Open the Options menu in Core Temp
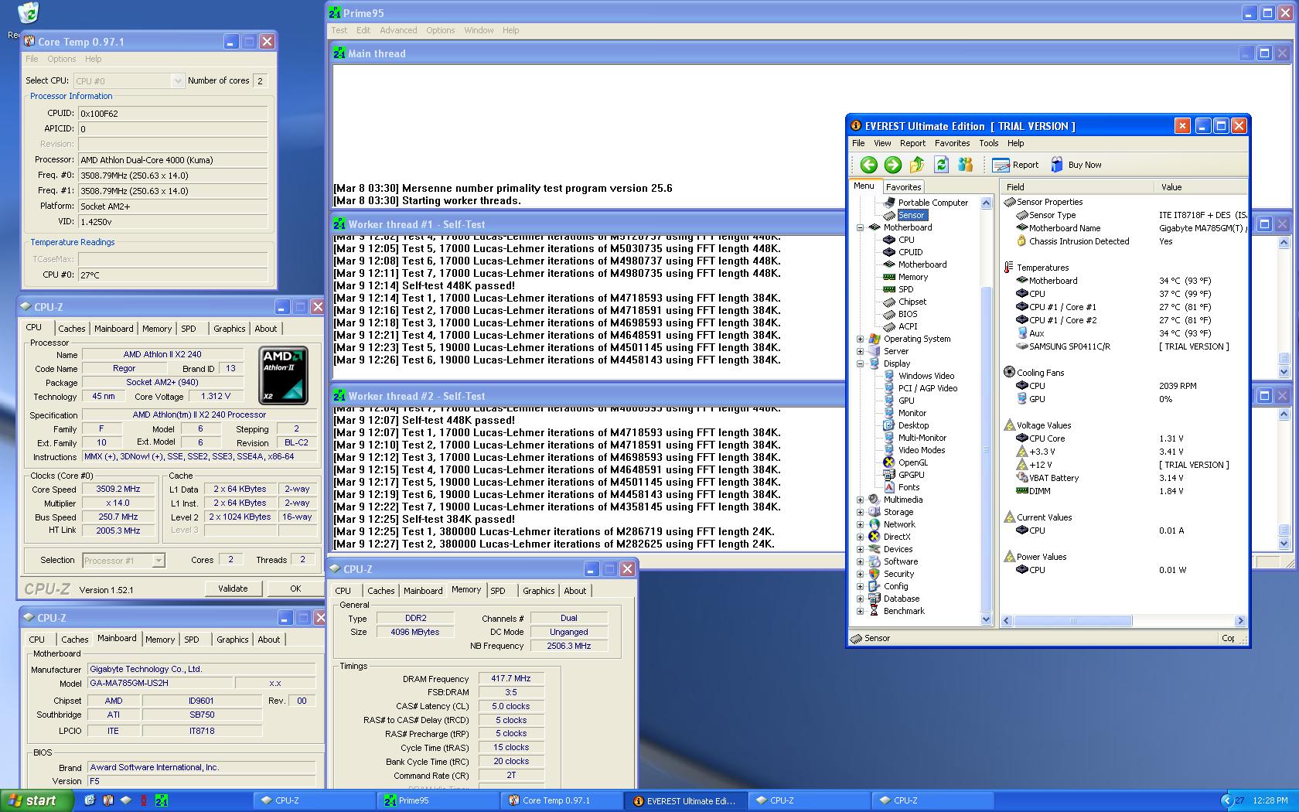Screen dimensions: 1299x812 pyautogui.click(x=61, y=59)
